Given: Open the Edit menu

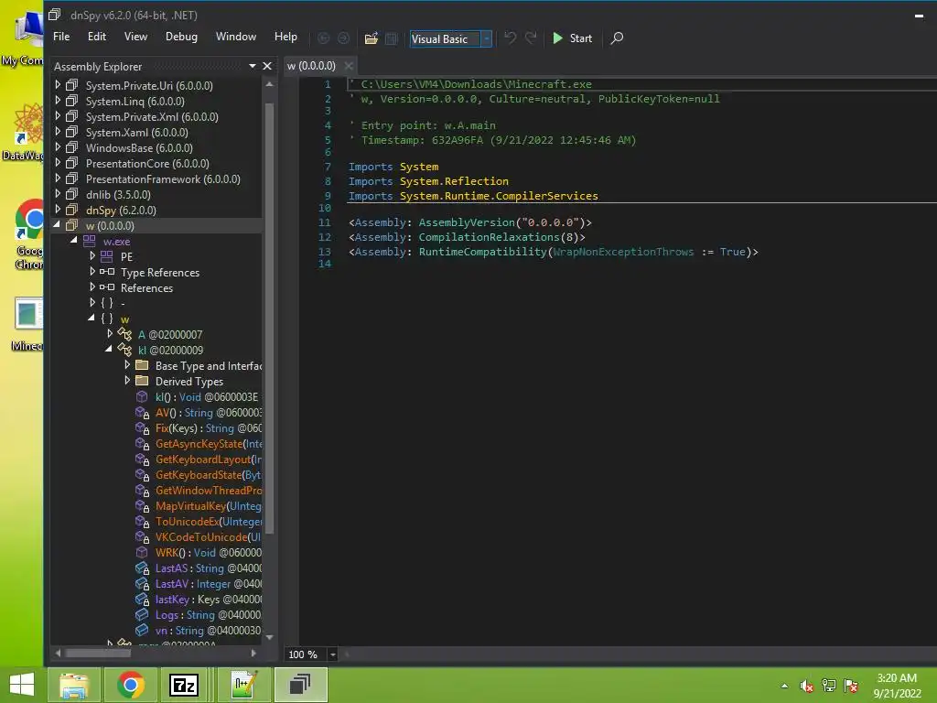Looking at the screenshot, I should point(97,37).
